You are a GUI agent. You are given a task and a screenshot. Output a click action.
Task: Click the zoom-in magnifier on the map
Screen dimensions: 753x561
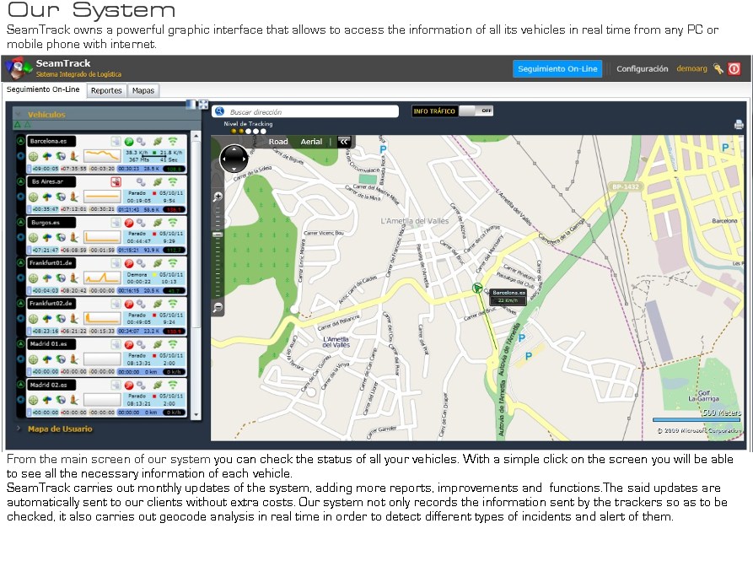(x=218, y=197)
